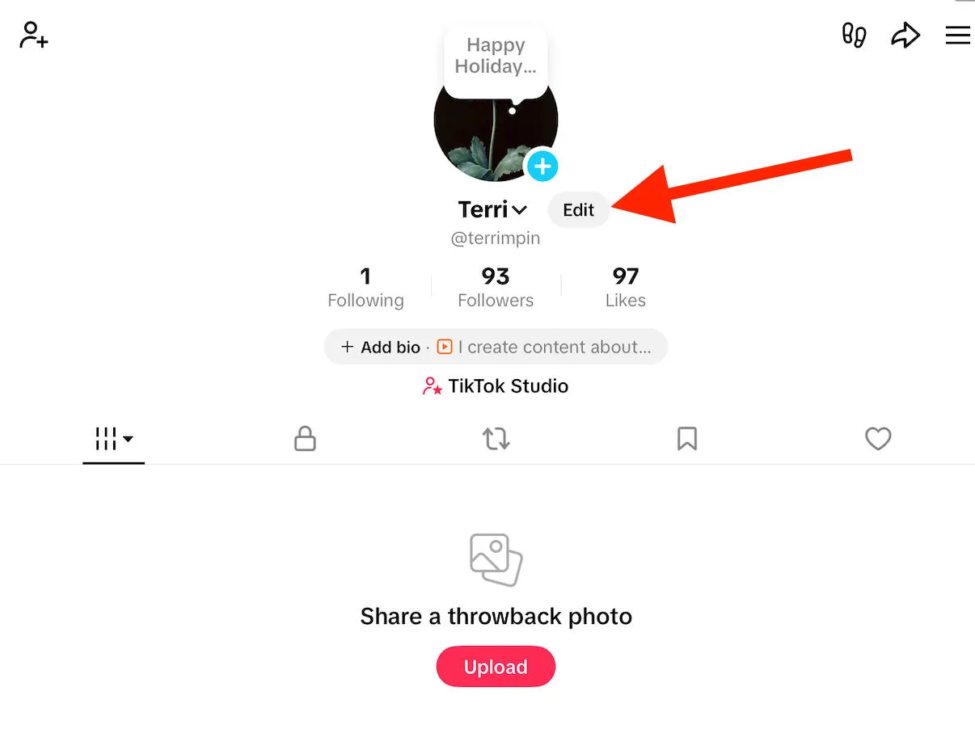The image size is (975, 742).
Task: Tap the Happy Holiday note bubble
Action: click(x=496, y=57)
